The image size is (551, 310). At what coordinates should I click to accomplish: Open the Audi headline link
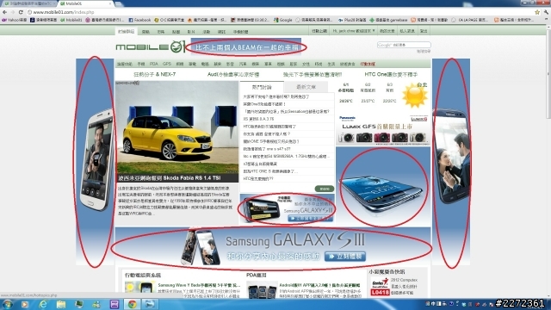coord(233,75)
